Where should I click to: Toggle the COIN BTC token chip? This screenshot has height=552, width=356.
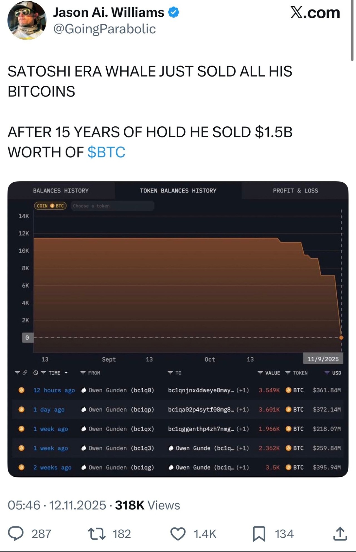(50, 206)
